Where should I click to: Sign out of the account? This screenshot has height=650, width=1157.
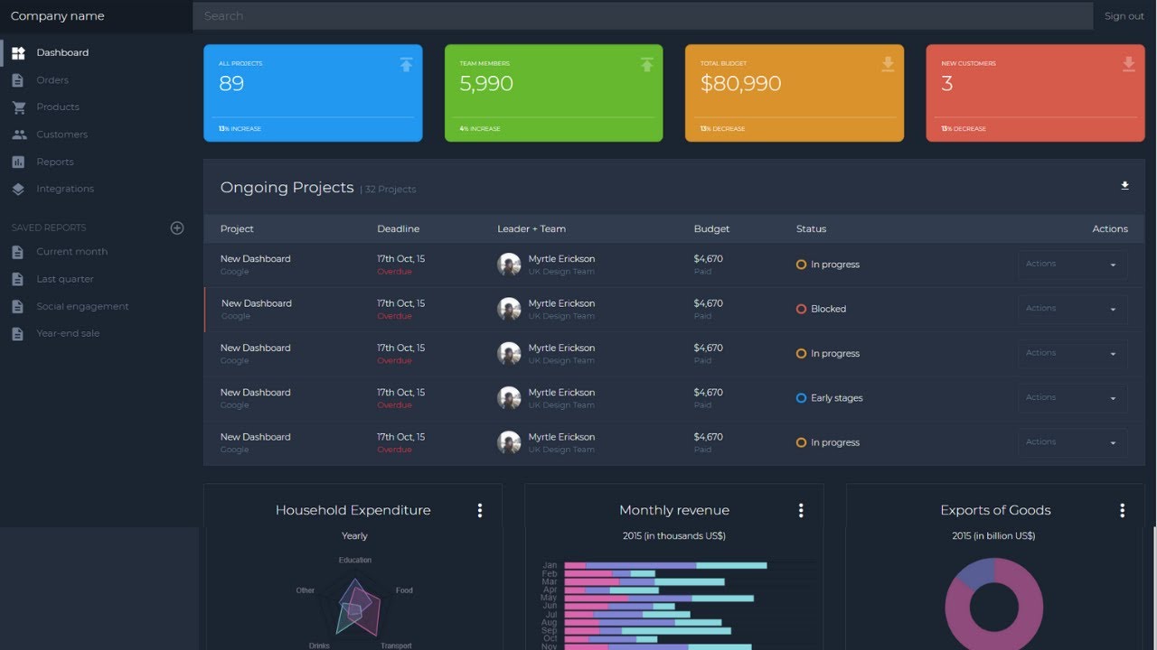(1124, 16)
